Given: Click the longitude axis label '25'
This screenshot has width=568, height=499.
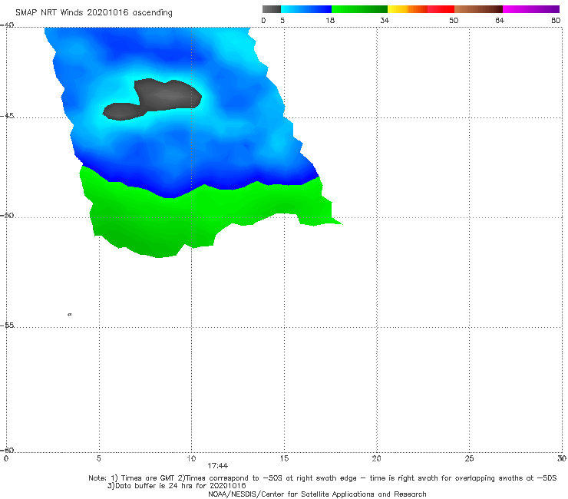Looking at the screenshot, I should [x=469, y=458].
